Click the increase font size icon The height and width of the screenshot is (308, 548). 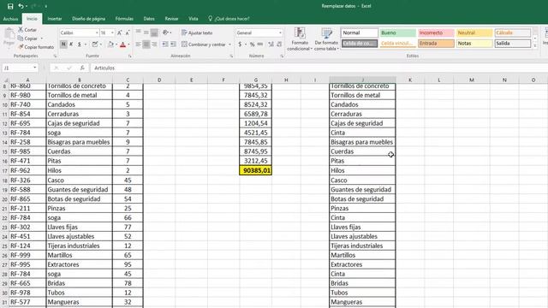click(120, 33)
